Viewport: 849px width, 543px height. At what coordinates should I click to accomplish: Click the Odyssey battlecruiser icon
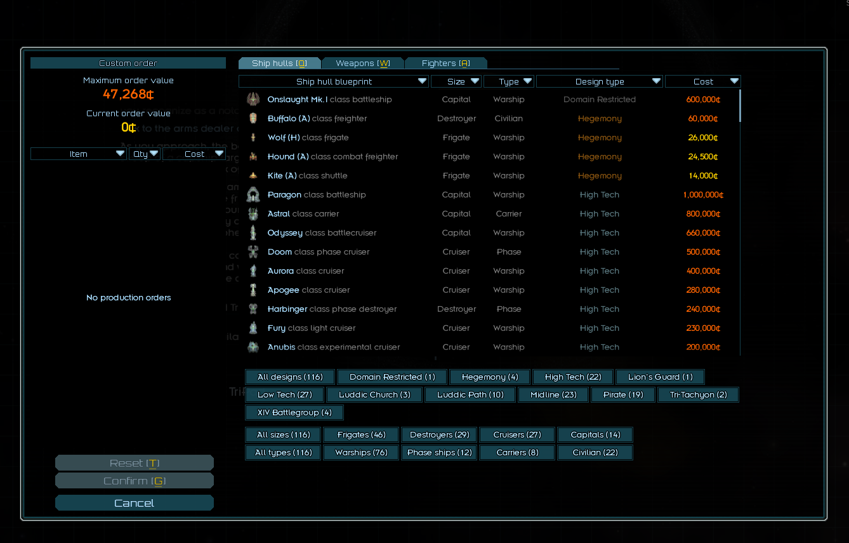point(253,232)
